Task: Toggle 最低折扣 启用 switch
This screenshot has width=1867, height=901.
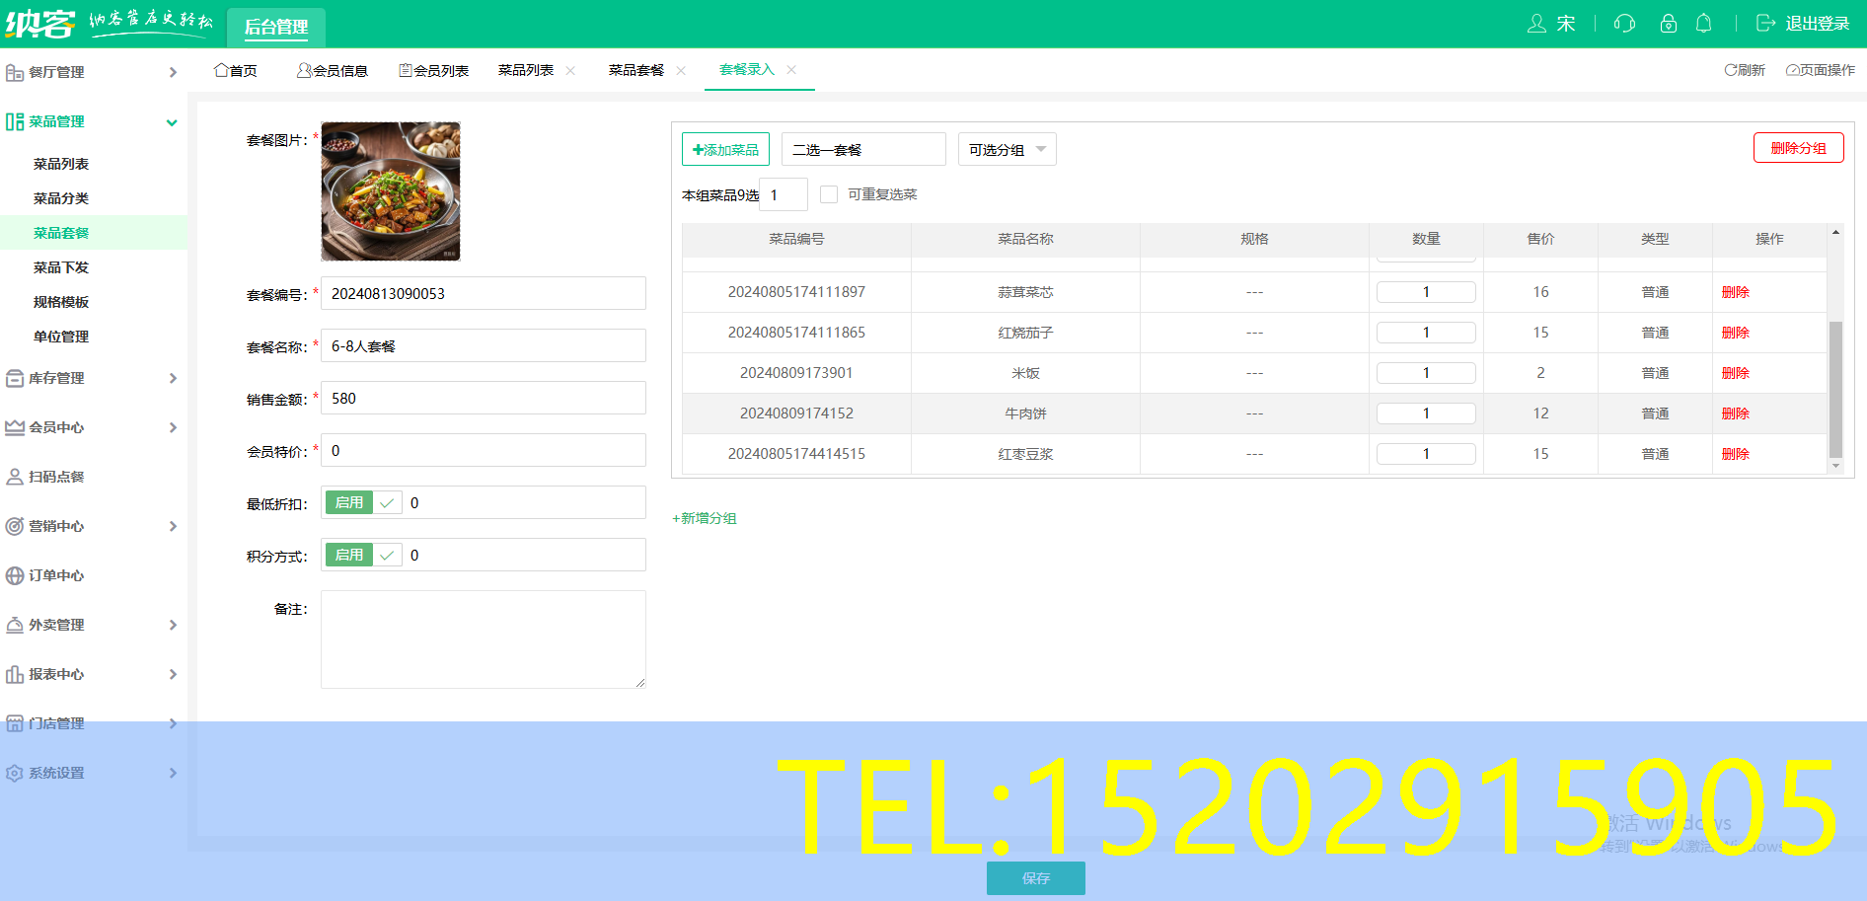Action: 363,503
